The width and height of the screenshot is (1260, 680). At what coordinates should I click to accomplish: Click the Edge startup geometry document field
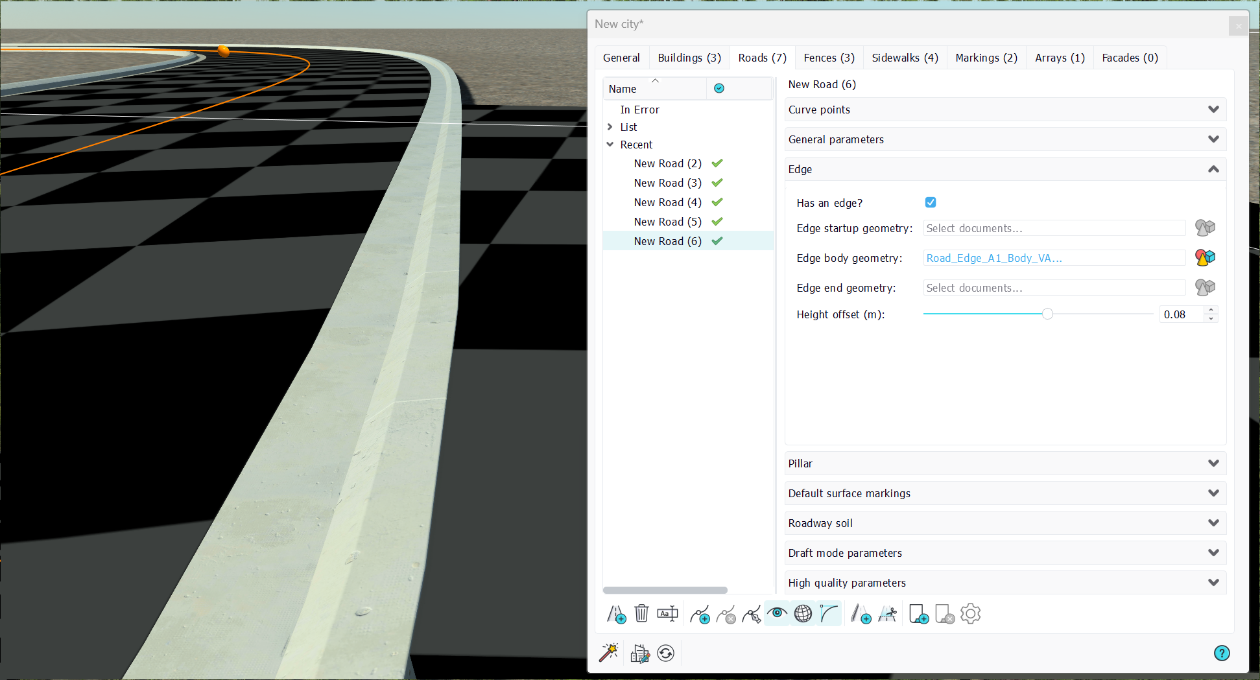coord(1054,228)
